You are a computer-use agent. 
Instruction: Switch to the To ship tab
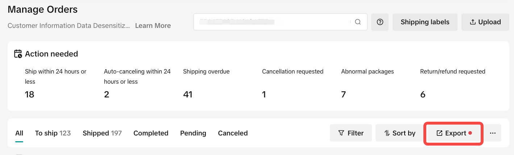[x=53, y=133]
